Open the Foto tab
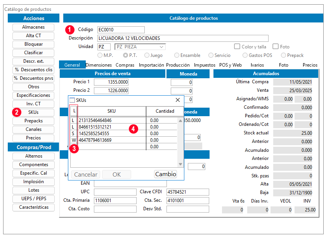The image size is (326, 237). [284, 65]
